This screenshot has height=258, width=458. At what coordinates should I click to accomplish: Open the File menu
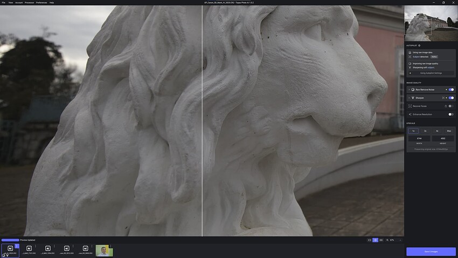[x=4, y=2]
